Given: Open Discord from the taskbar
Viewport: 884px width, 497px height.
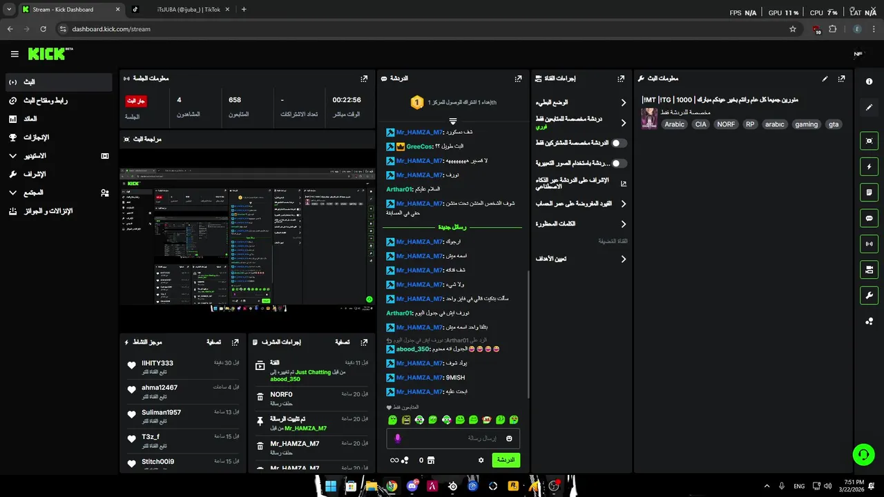Looking at the screenshot, I should point(412,486).
